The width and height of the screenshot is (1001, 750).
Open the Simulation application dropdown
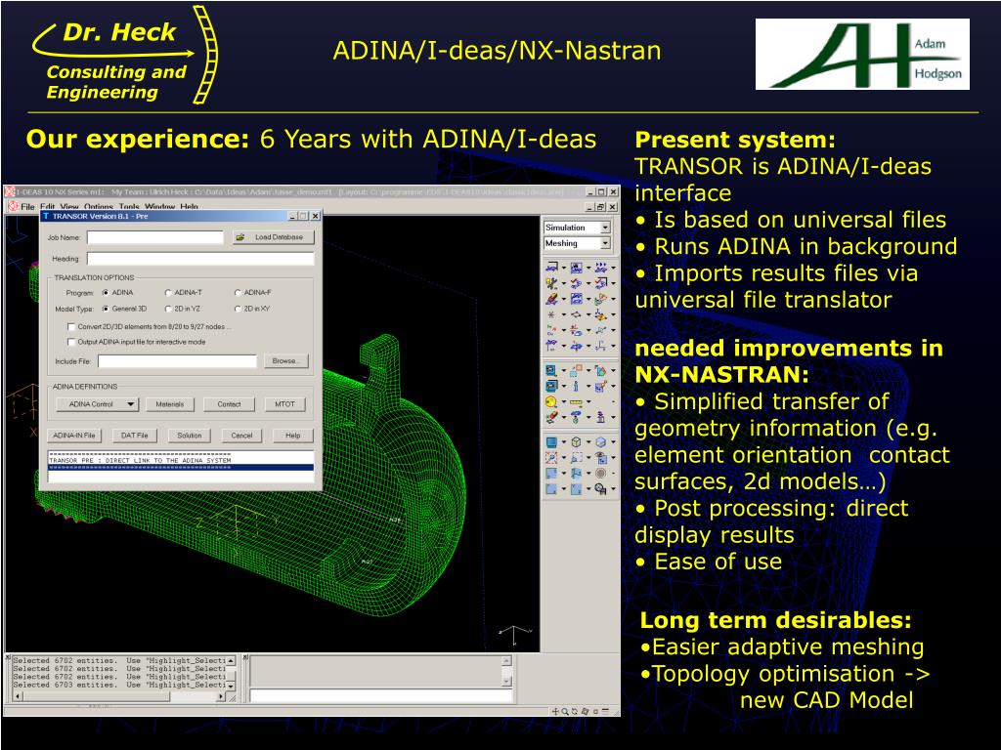coord(604,228)
